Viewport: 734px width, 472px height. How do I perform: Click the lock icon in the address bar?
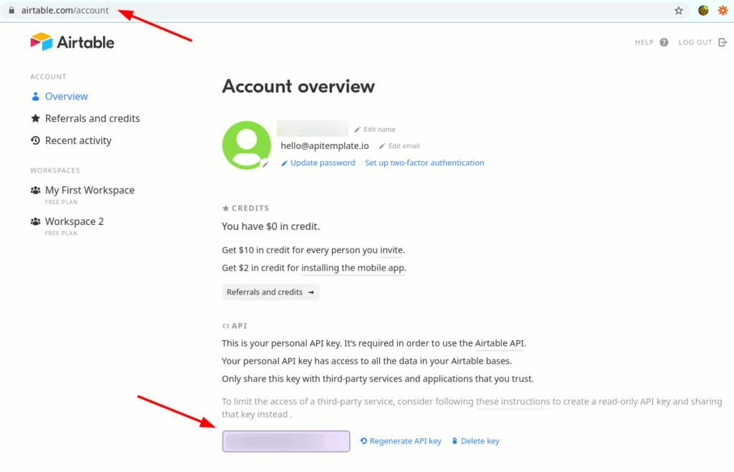11,10
